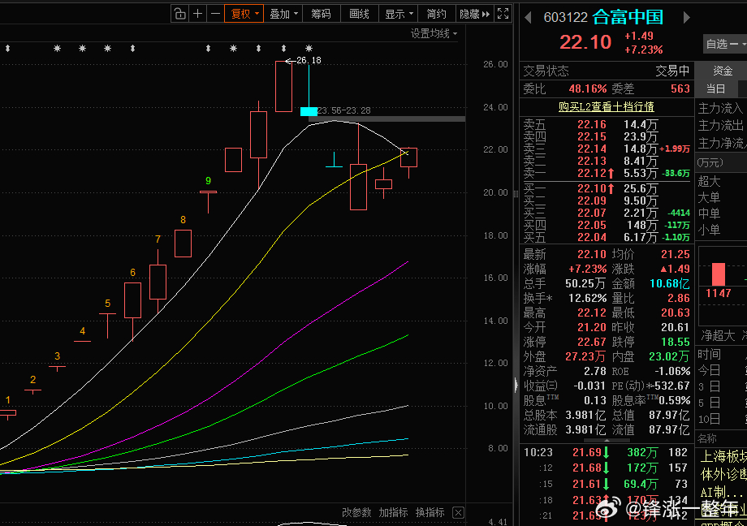Click the 26.18 high price label
Screen dimensions: 747x526
pos(309,61)
